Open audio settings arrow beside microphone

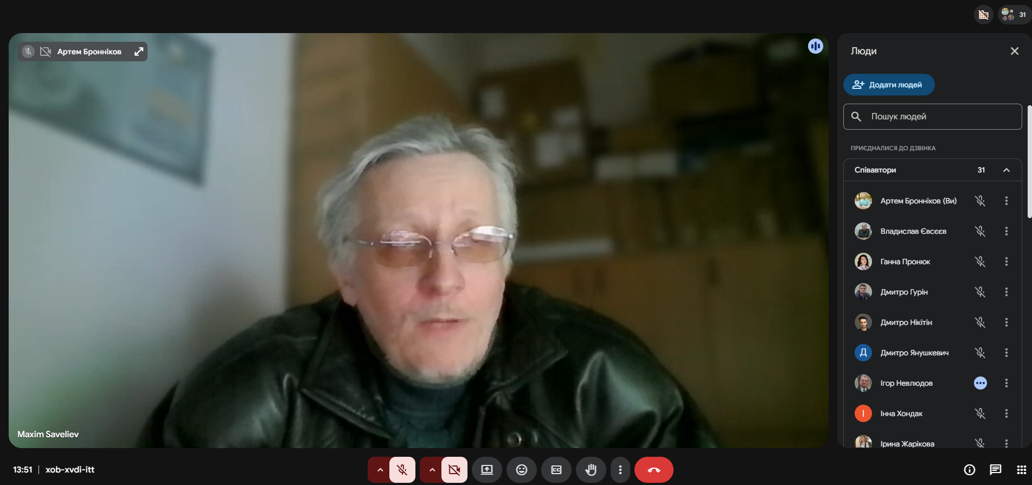(380, 470)
